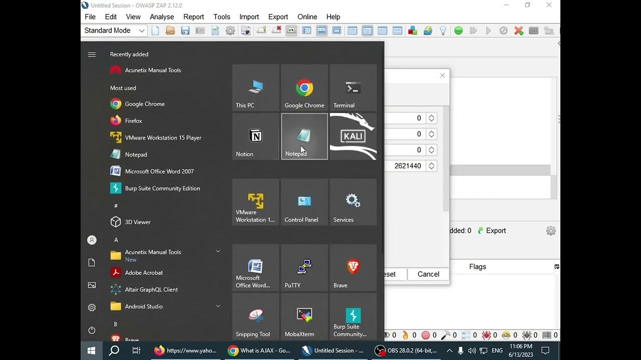Screen dimensions: 641x360
Task: Open the PuTTY tile
Action: (x=304, y=267)
